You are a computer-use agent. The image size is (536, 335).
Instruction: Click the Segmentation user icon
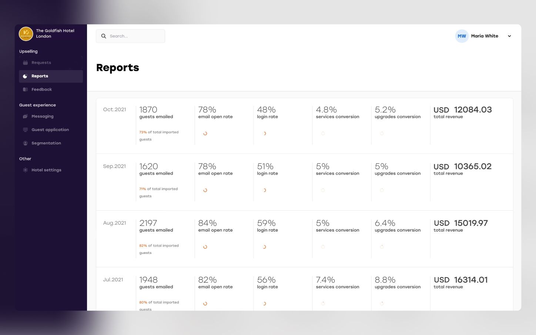(x=25, y=143)
